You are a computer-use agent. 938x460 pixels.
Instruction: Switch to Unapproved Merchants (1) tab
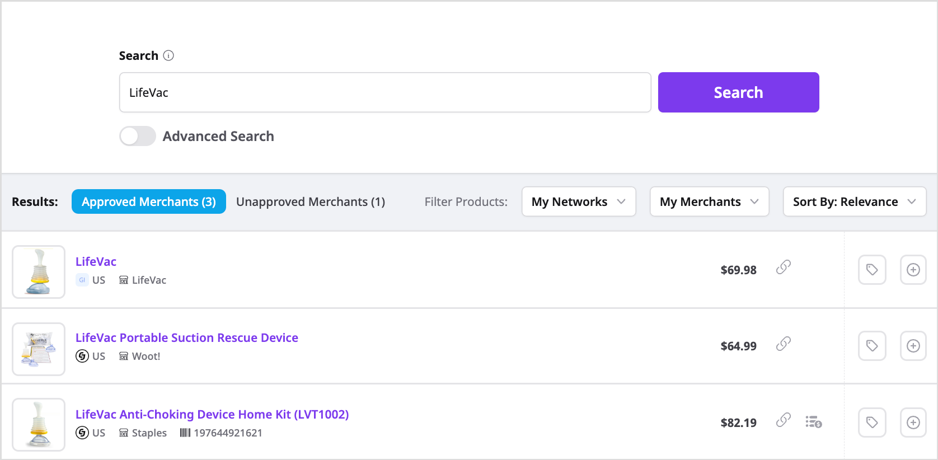point(311,201)
